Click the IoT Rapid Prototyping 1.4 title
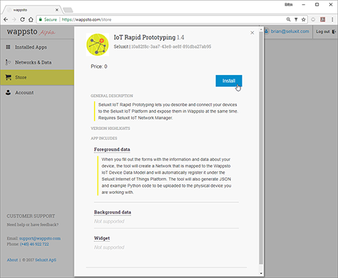 (149, 38)
